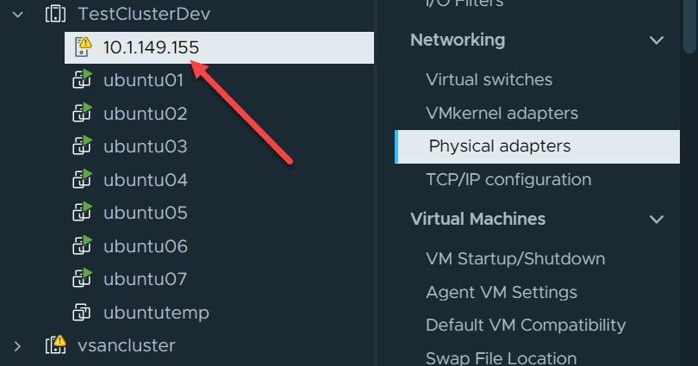
Task: Open Agent VM Settings
Action: pyautogui.click(x=502, y=293)
